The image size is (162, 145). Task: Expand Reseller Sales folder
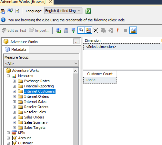[14, 112]
